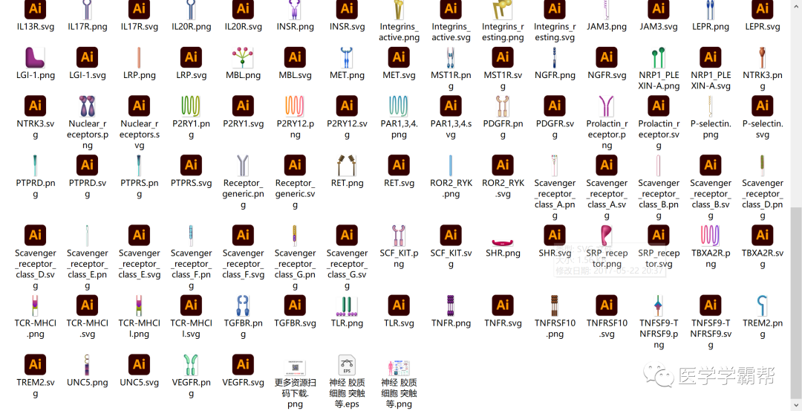802x411 pixels.
Task: Select the SCF_KIT.png icon
Action: tap(399, 236)
